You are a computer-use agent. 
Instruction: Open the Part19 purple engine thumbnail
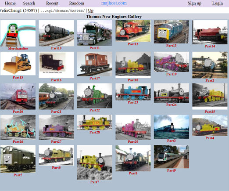[x=172, y=62]
